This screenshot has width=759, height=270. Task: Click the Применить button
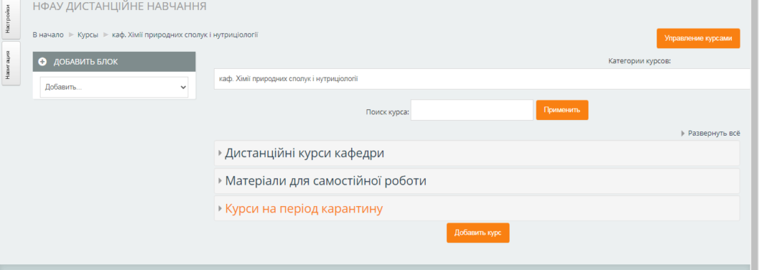pos(562,110)
